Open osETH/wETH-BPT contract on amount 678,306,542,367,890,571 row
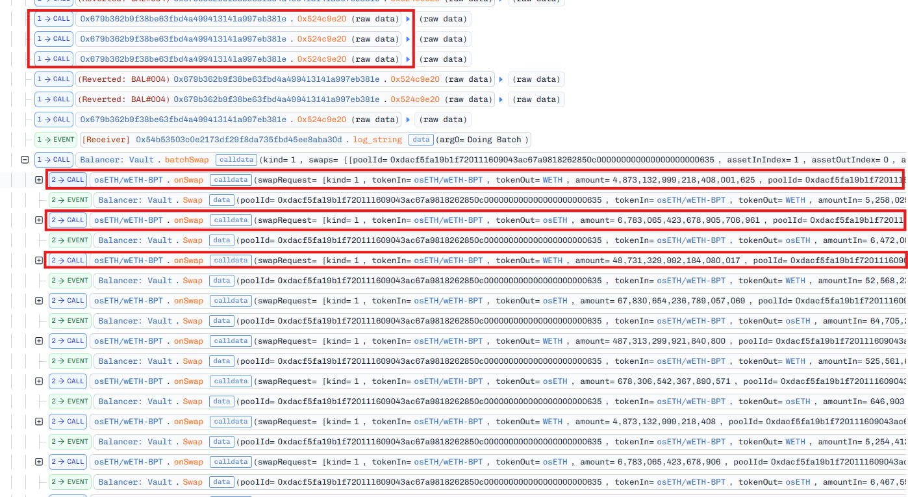Screen dimensions: 908x497 129,381
